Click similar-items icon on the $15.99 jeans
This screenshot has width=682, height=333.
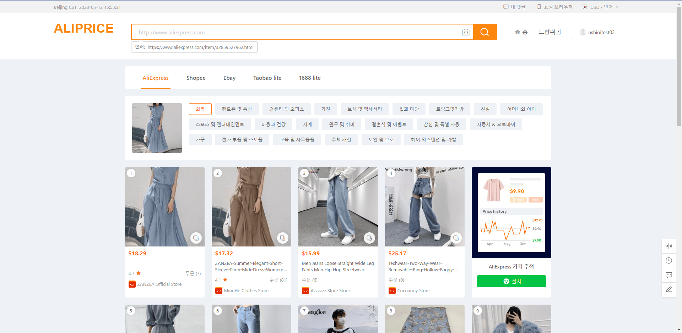369,238
